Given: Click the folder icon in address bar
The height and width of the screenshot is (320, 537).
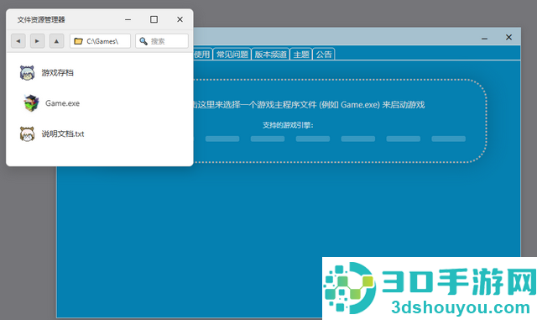Looking at the screenshot, I should click(78, 41).
